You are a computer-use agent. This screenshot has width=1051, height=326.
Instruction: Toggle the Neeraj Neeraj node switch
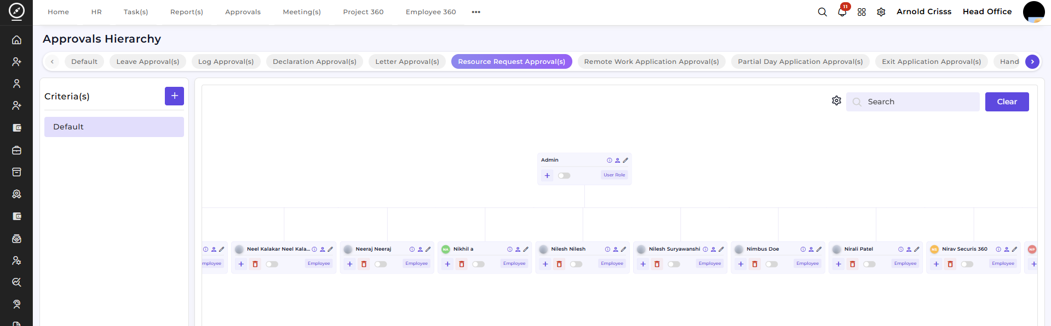coord(381,264)
